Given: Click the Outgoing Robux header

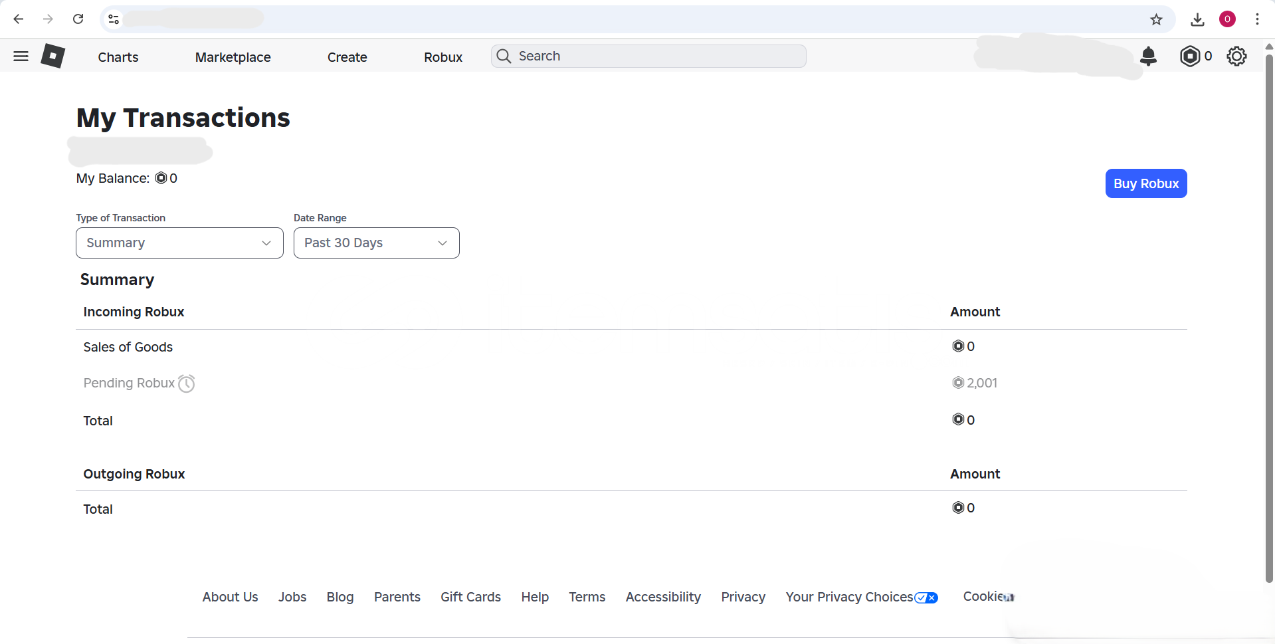Looking at the screenshot, I should pyautogui.click(x=134, y=474).
